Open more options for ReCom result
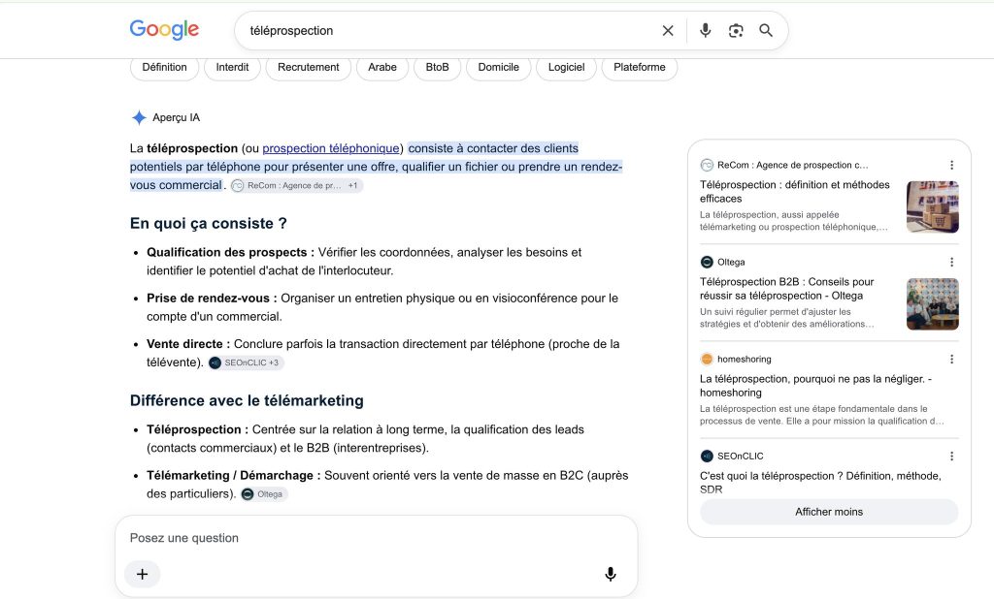The height and width of the screenshot is (599, 994). [x=951, y=165]
